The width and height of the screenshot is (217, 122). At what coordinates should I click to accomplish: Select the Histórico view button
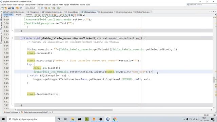pyautogui.click(x=29, y=15)
